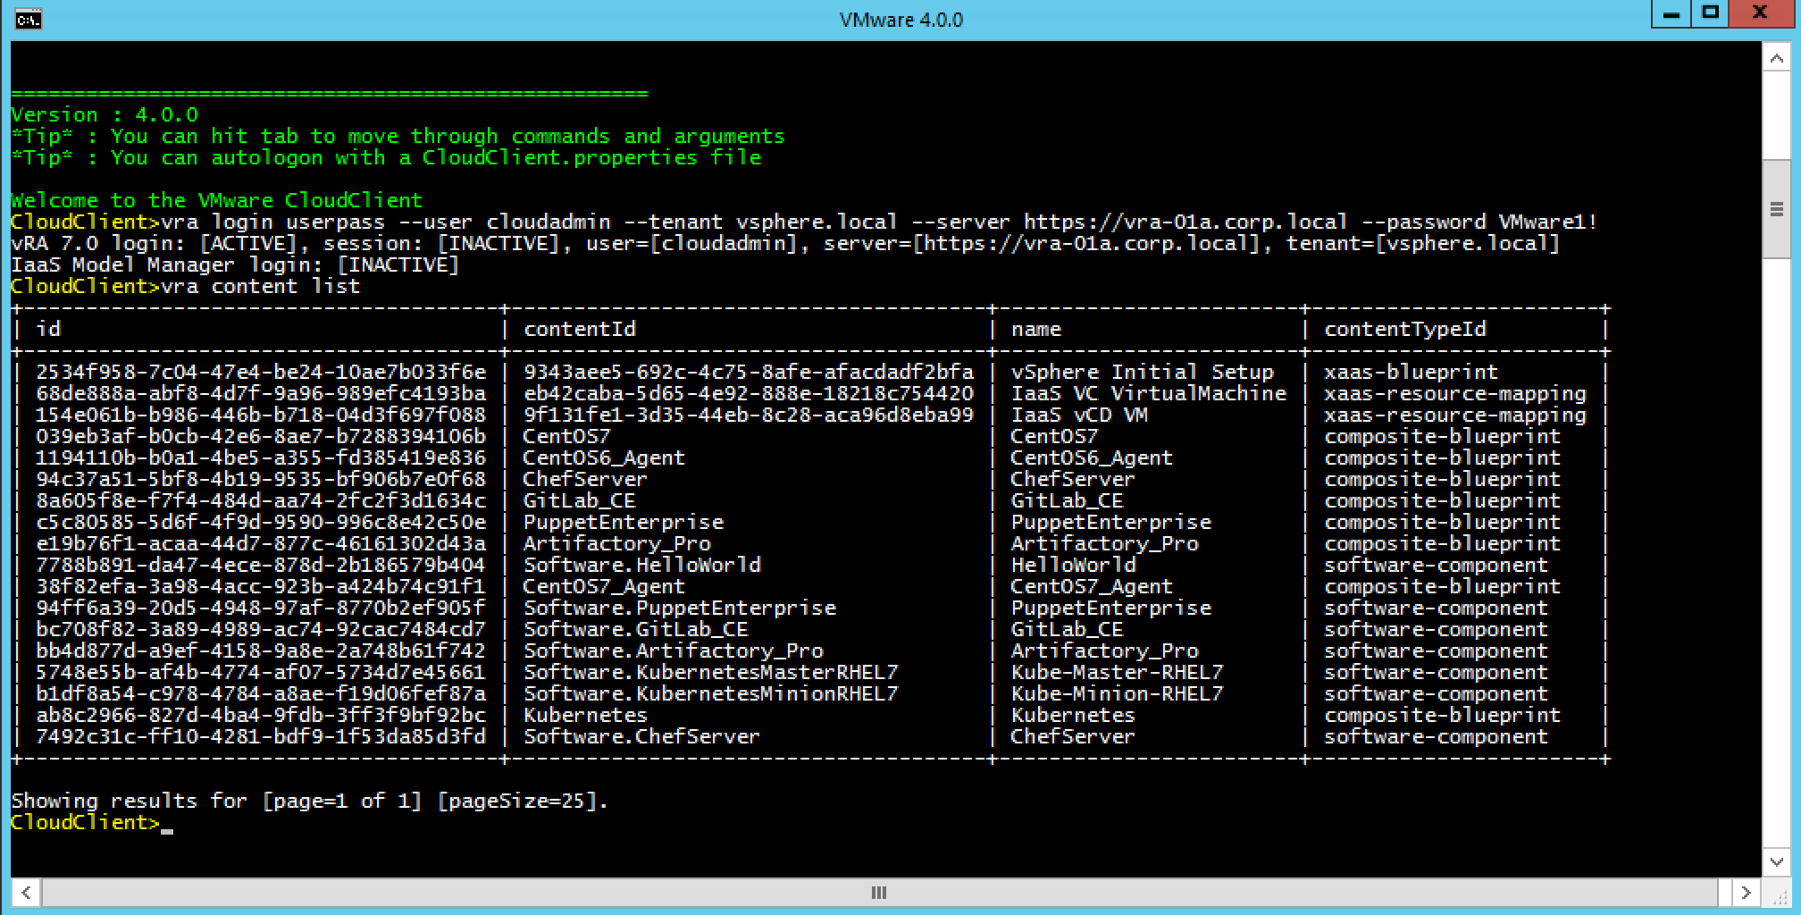Viewport: 1801px width, 915px height.
Task: Click contentId Software.KubernetesMinionRHEL7
Action: 711,693
